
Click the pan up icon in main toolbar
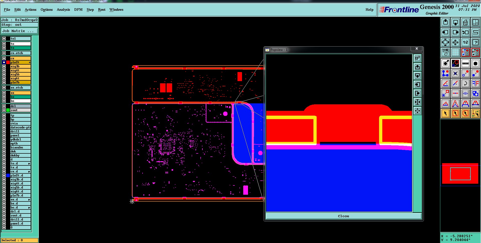[x=445, y=22]
